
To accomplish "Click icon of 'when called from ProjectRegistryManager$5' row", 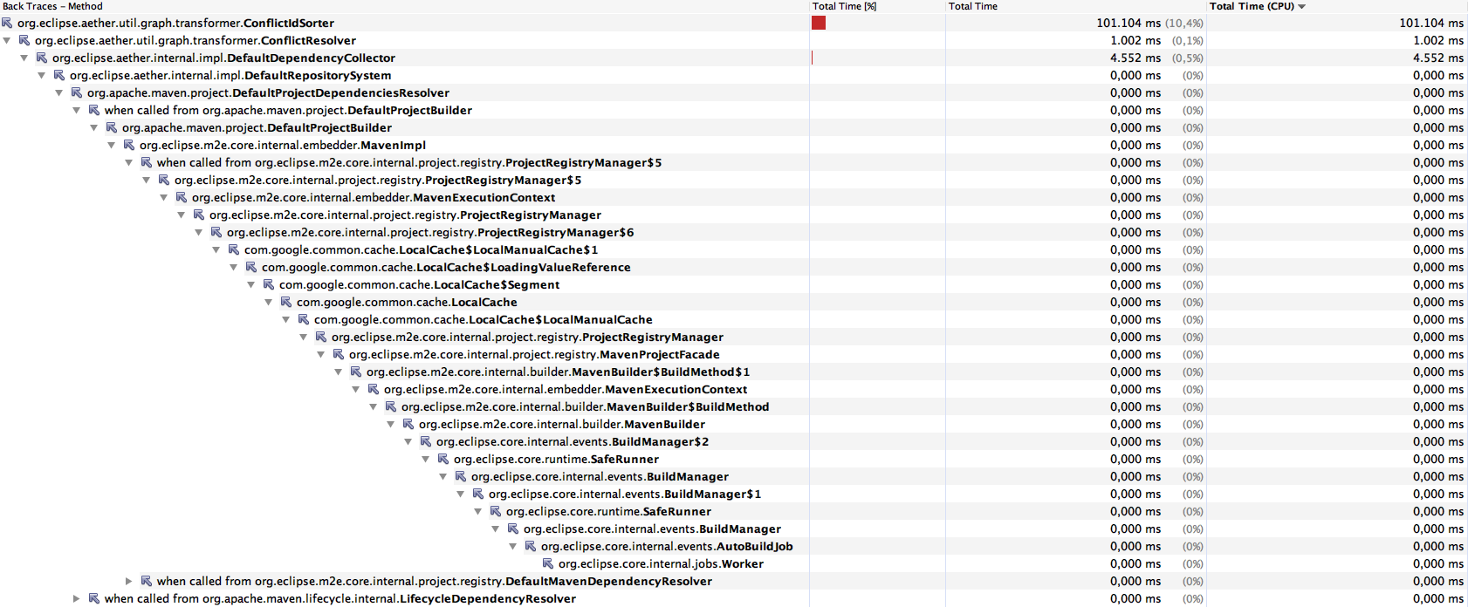I will pyautogui.click(x=147, y=162).
